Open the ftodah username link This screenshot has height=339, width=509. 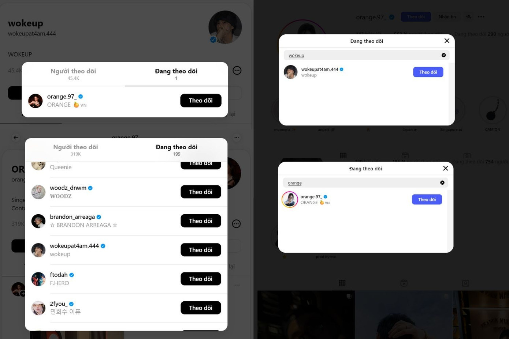click(x=59, y=275)
